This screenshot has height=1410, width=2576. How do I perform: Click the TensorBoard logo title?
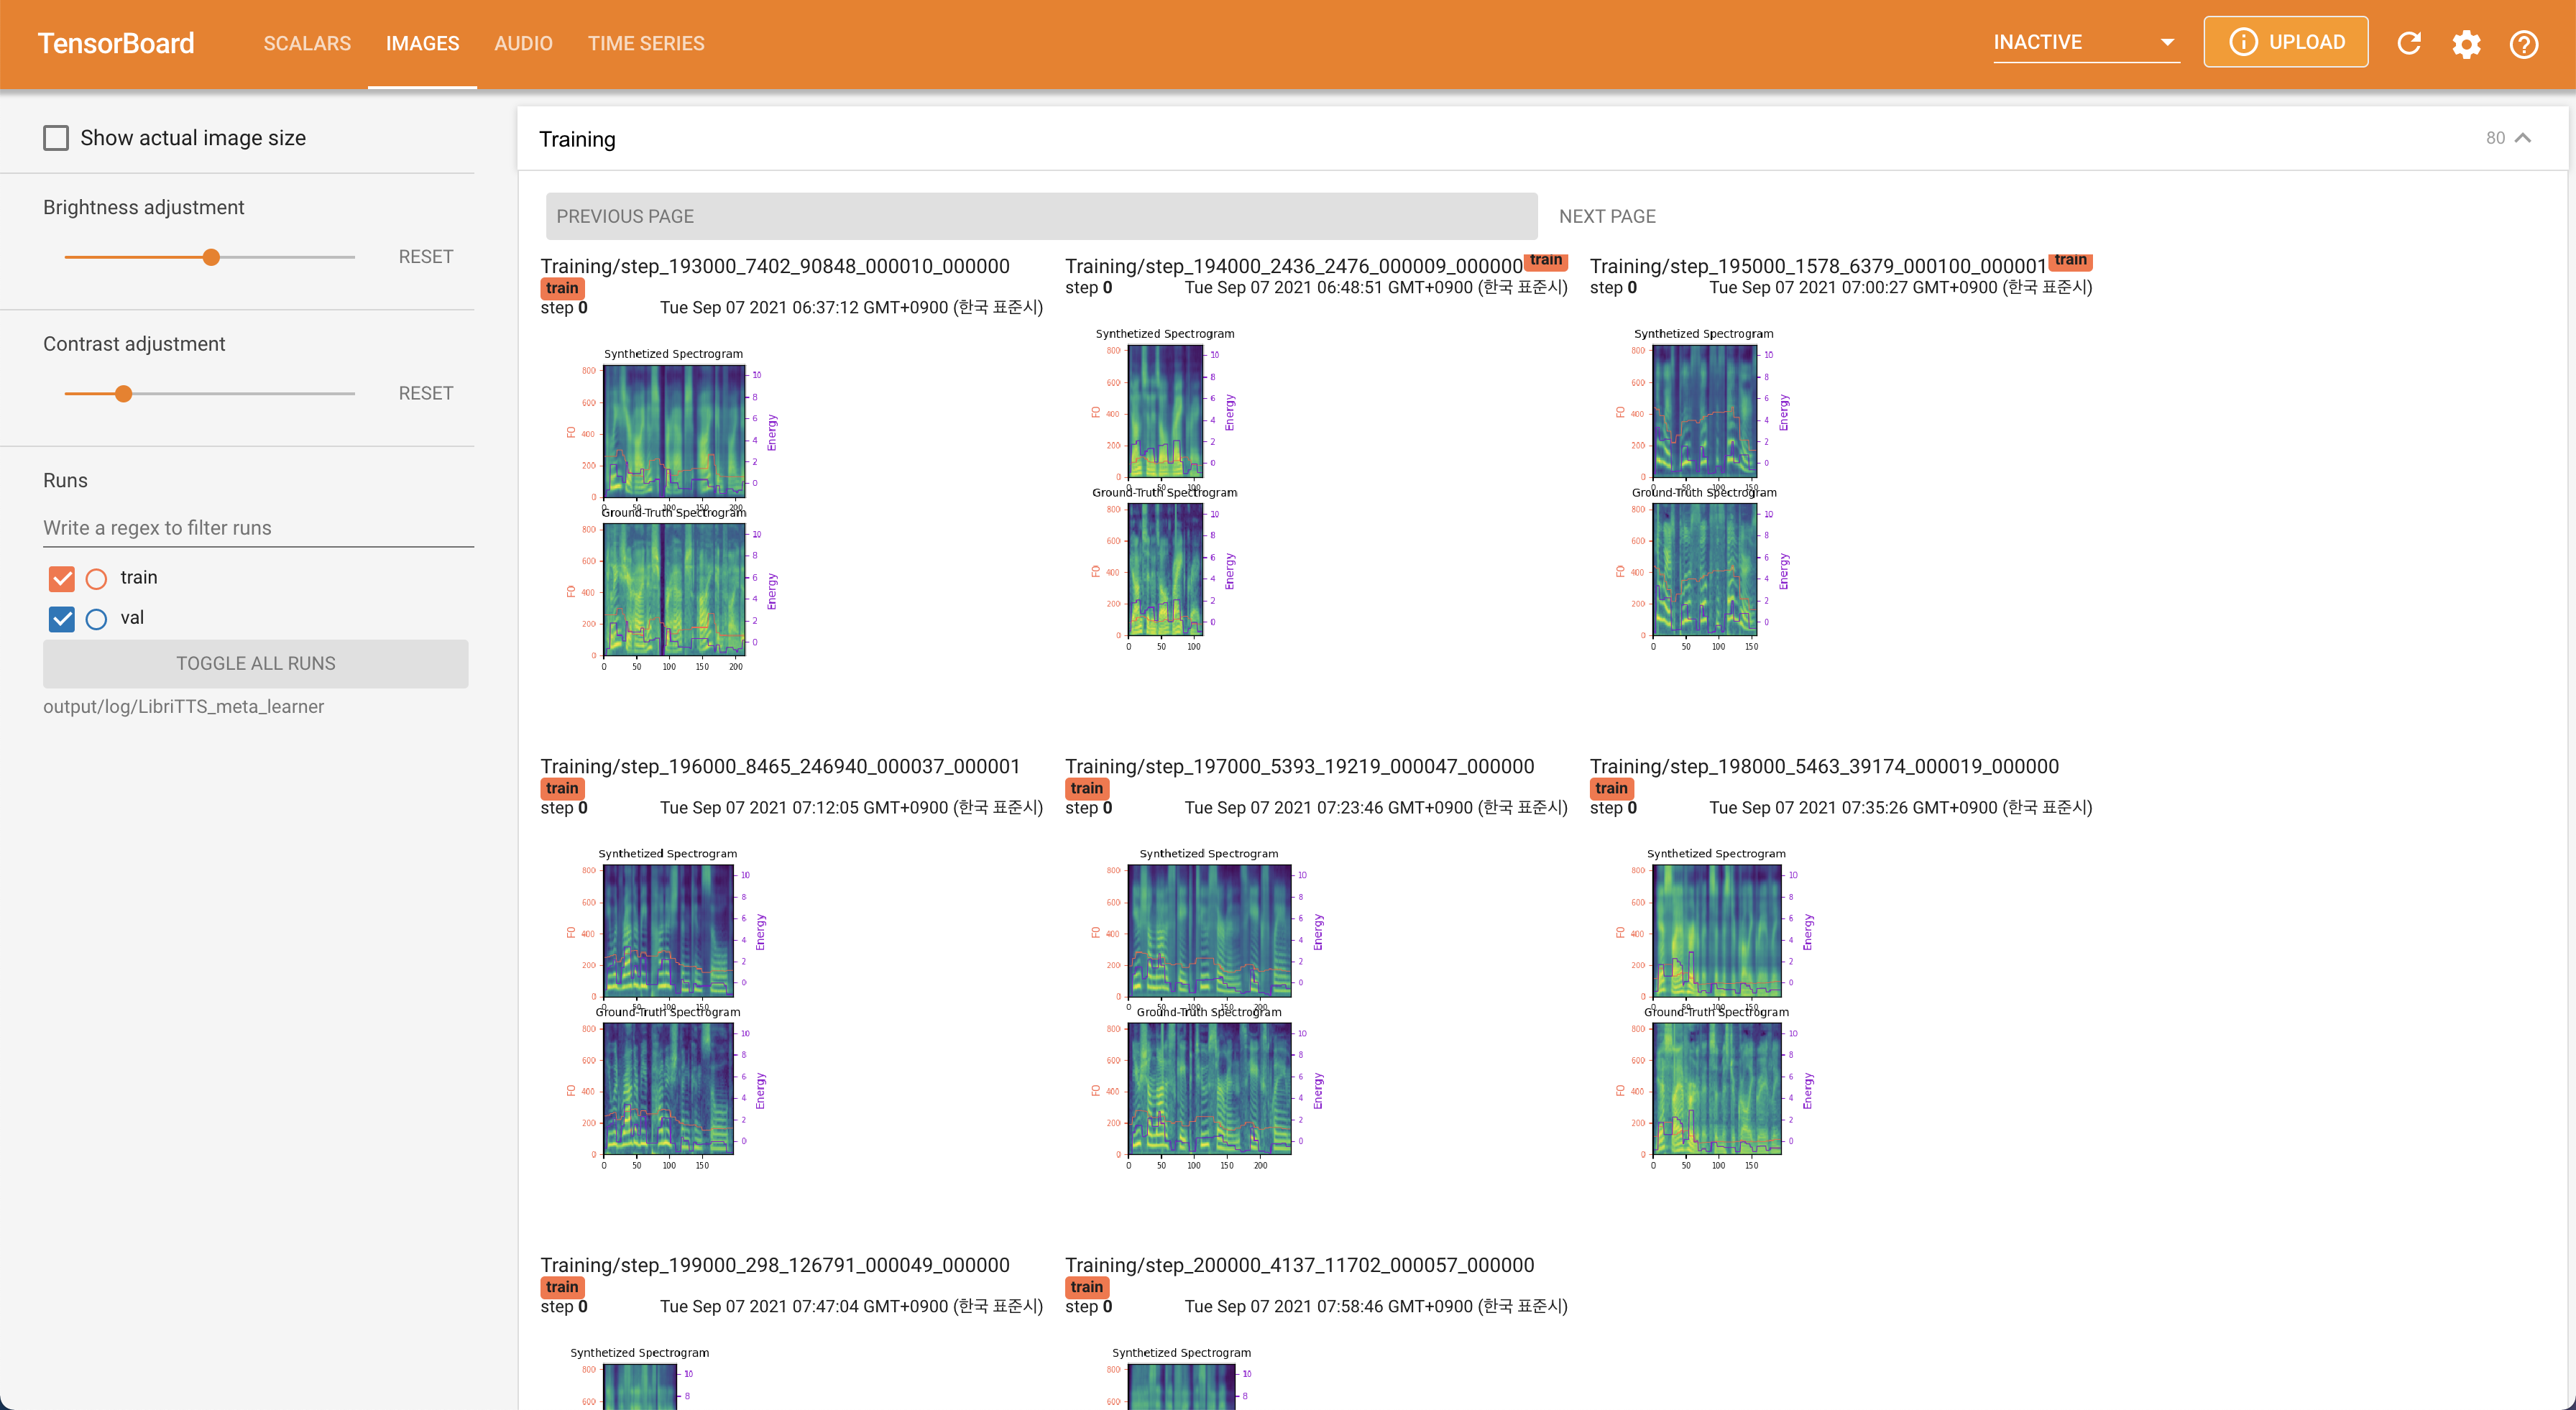(116, 43)
